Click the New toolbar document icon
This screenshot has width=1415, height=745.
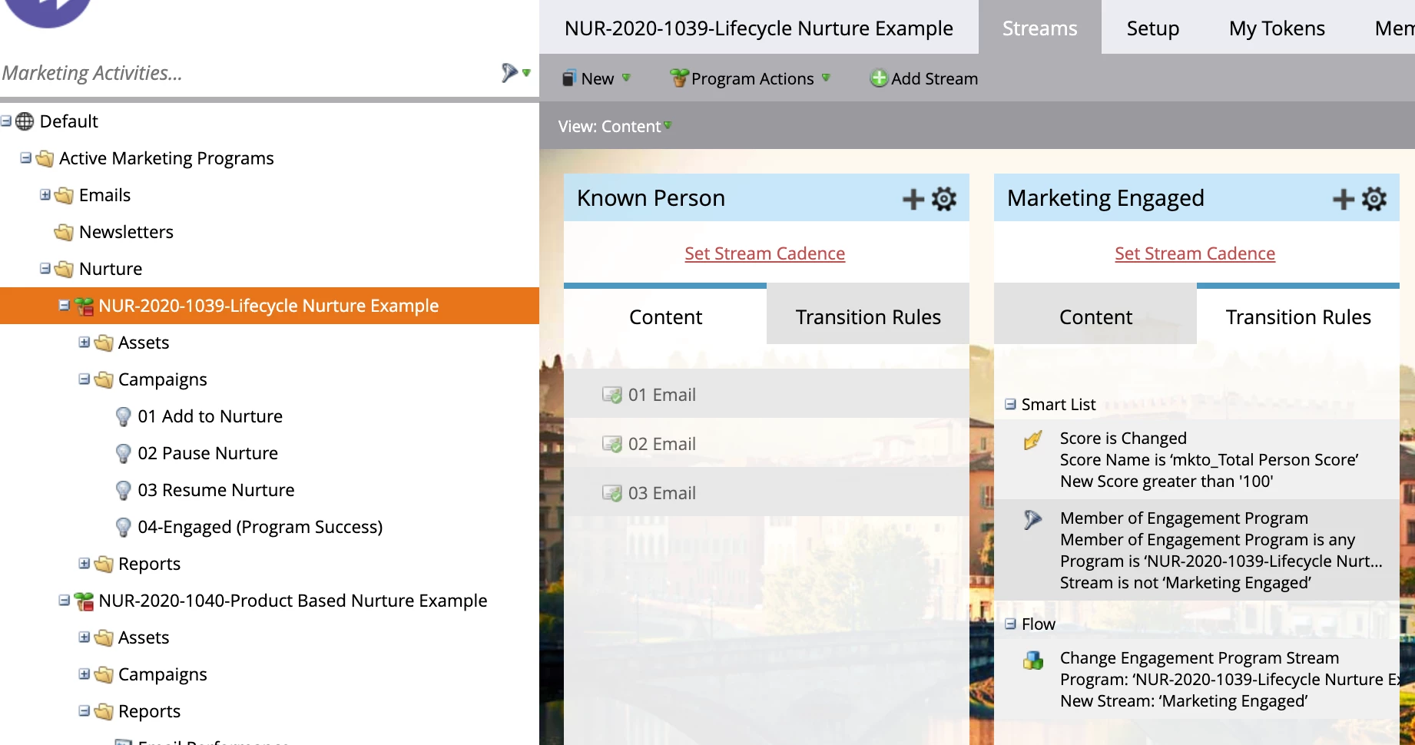click(568, 78)
